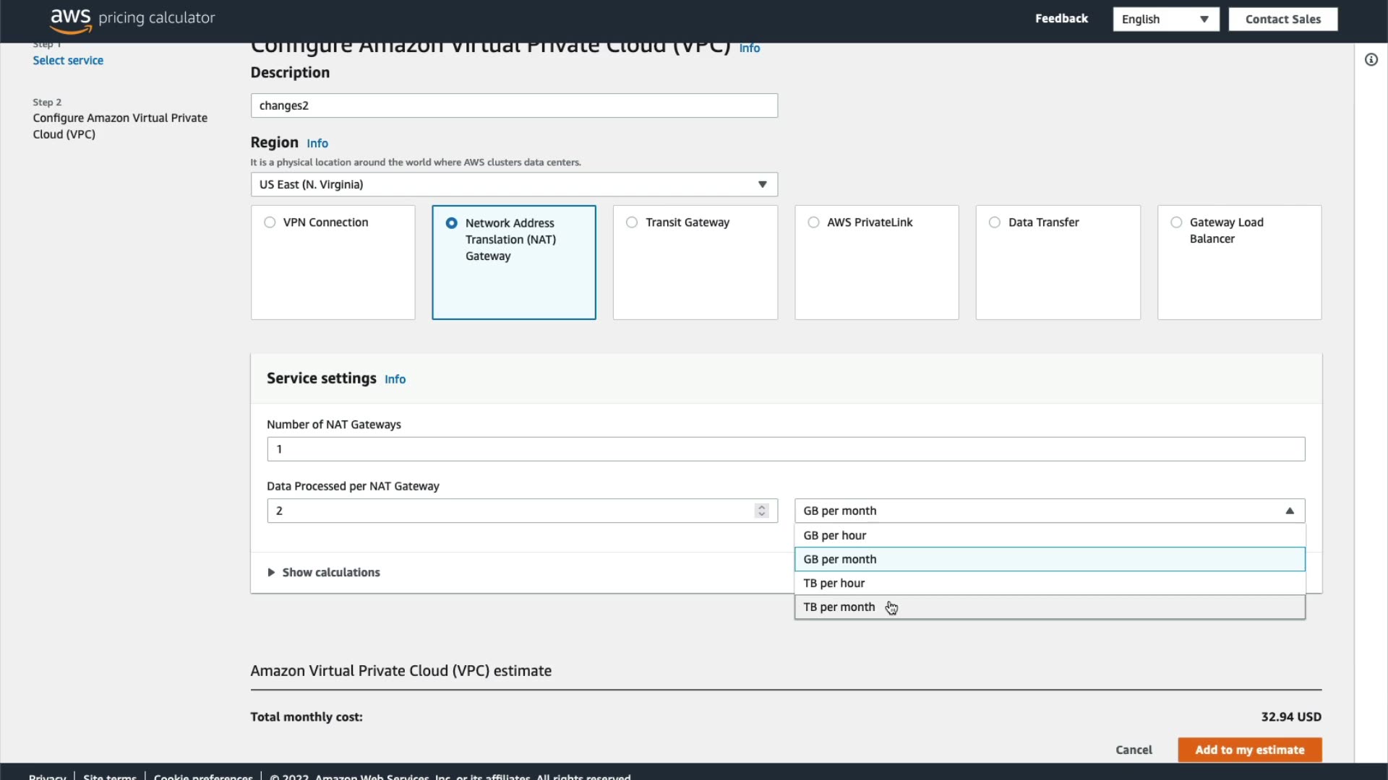
Task: Pick the Gateway Load Balancer option
Action: [x=1176, y=222]
